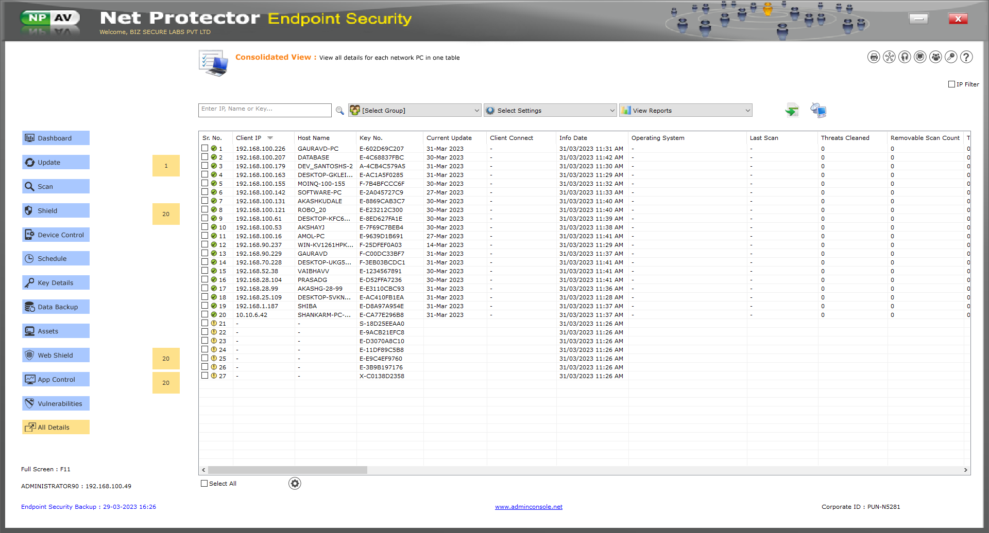Screen dimensions: 989x533
Task: Click the export to spreadsheet icon
Action: (x=792, y=110)
